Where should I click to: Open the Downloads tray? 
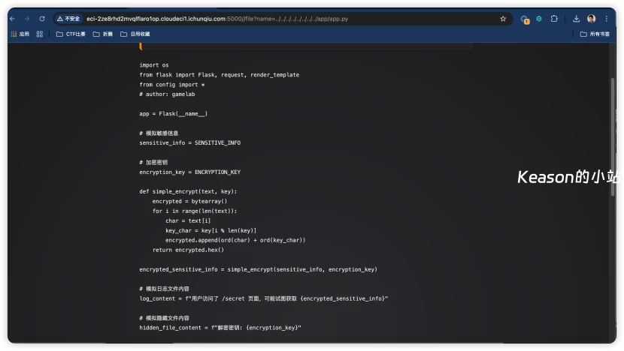click(x=576, y=19)
